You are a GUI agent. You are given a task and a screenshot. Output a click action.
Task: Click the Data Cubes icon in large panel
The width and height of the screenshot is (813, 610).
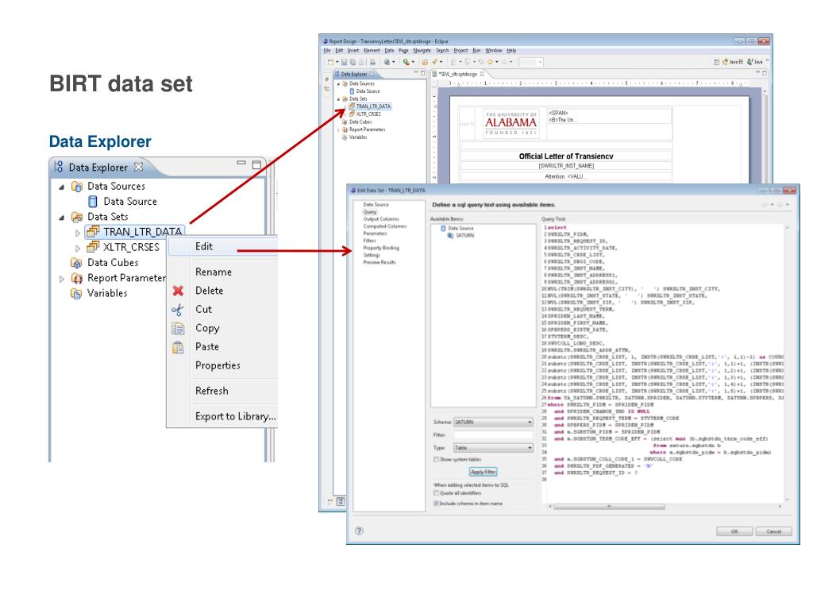point(76,262)
